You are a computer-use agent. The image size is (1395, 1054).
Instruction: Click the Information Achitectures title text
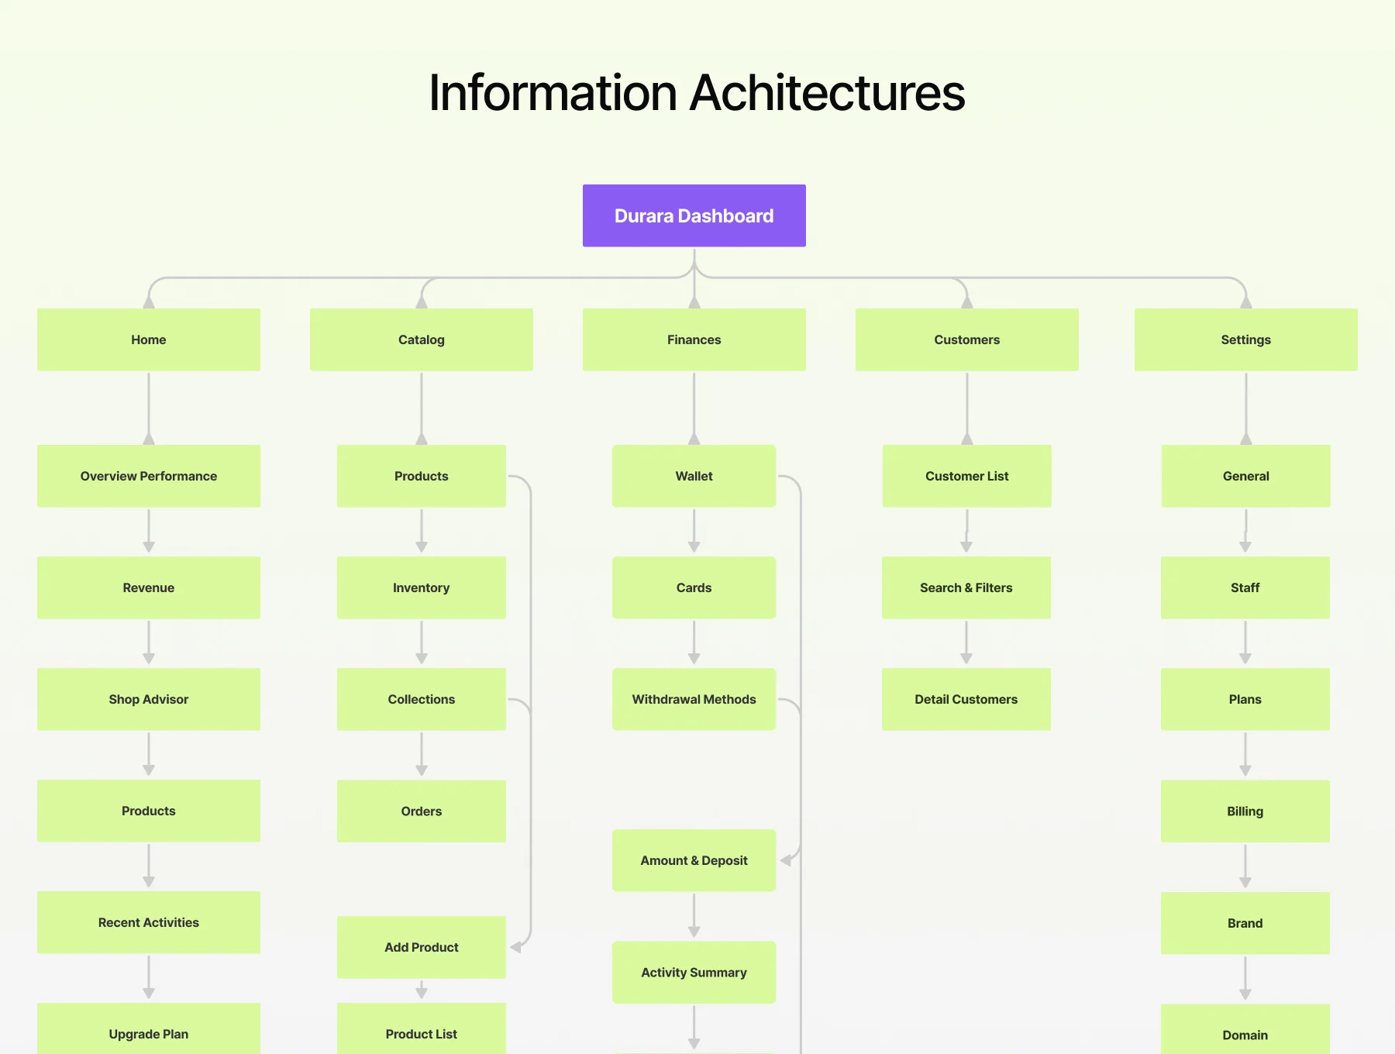[x=697, y=93]
